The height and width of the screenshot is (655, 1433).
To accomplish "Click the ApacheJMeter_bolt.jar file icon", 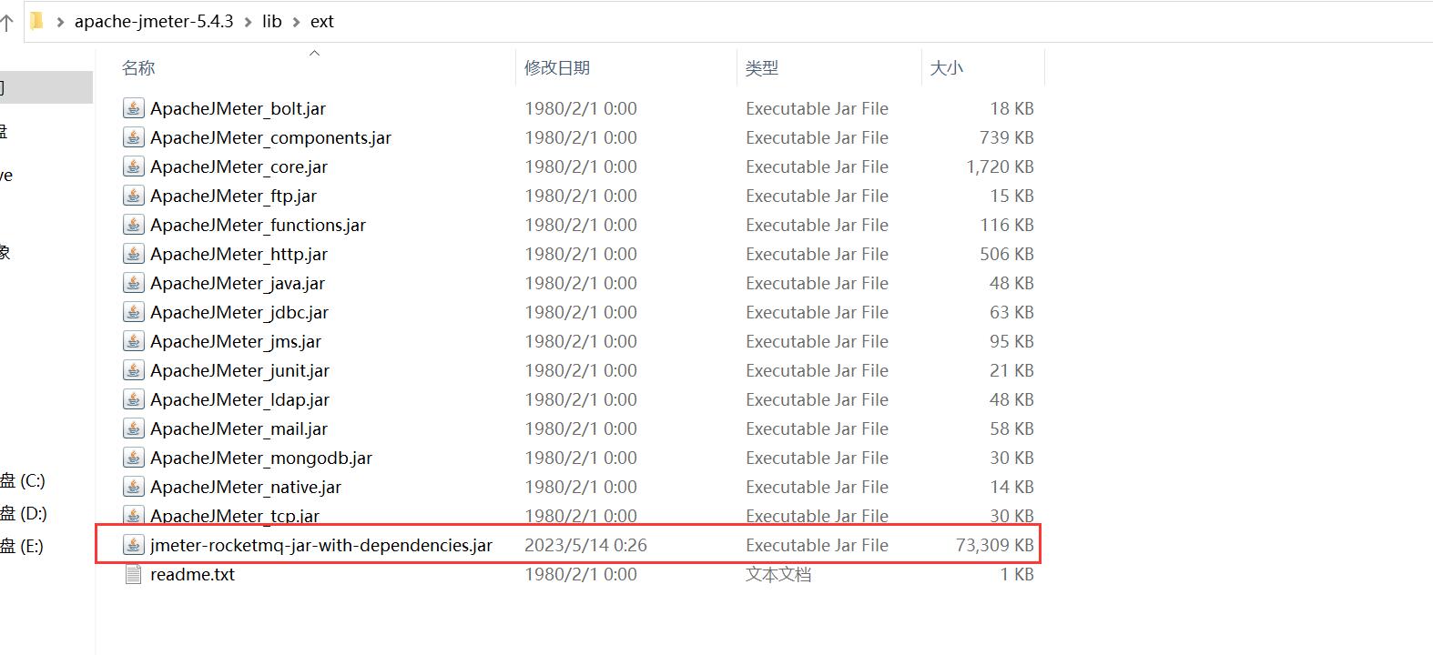I will tap(133, 108).
